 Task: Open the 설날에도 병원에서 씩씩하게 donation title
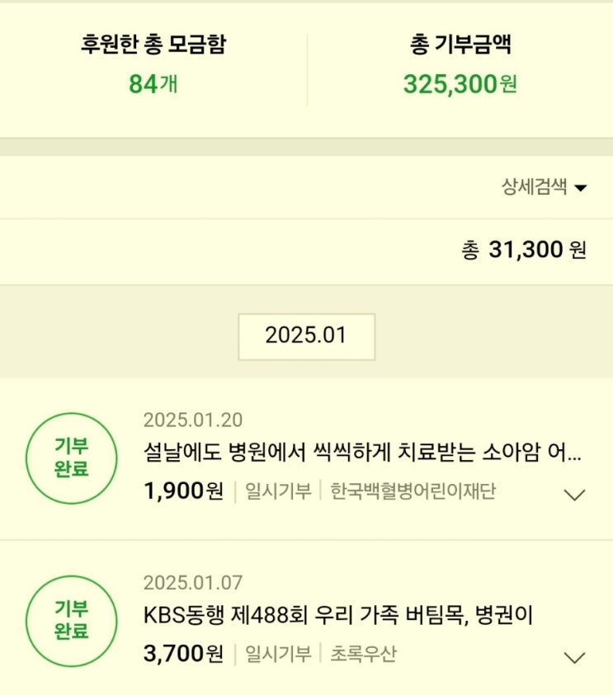pyautogui.click(x=362, y=453)
